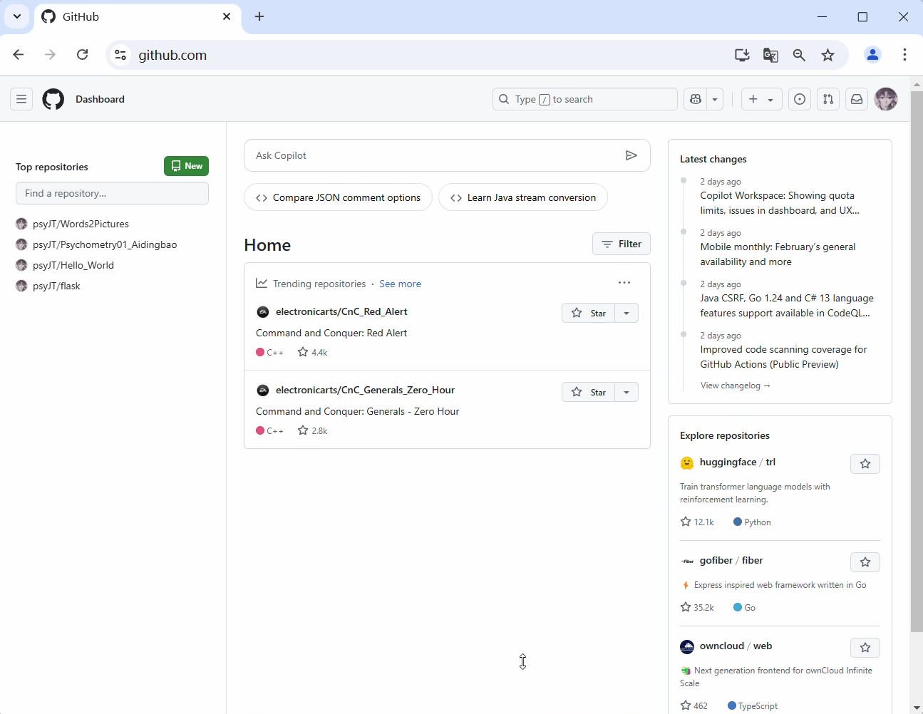Open the notifications inbox icon
Screen dimensions: 923x714
(x=857, y=100)
